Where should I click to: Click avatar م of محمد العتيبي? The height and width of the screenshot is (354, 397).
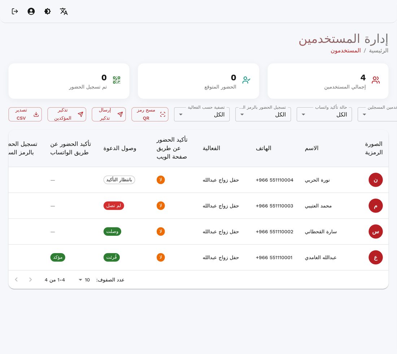(375, 206)
